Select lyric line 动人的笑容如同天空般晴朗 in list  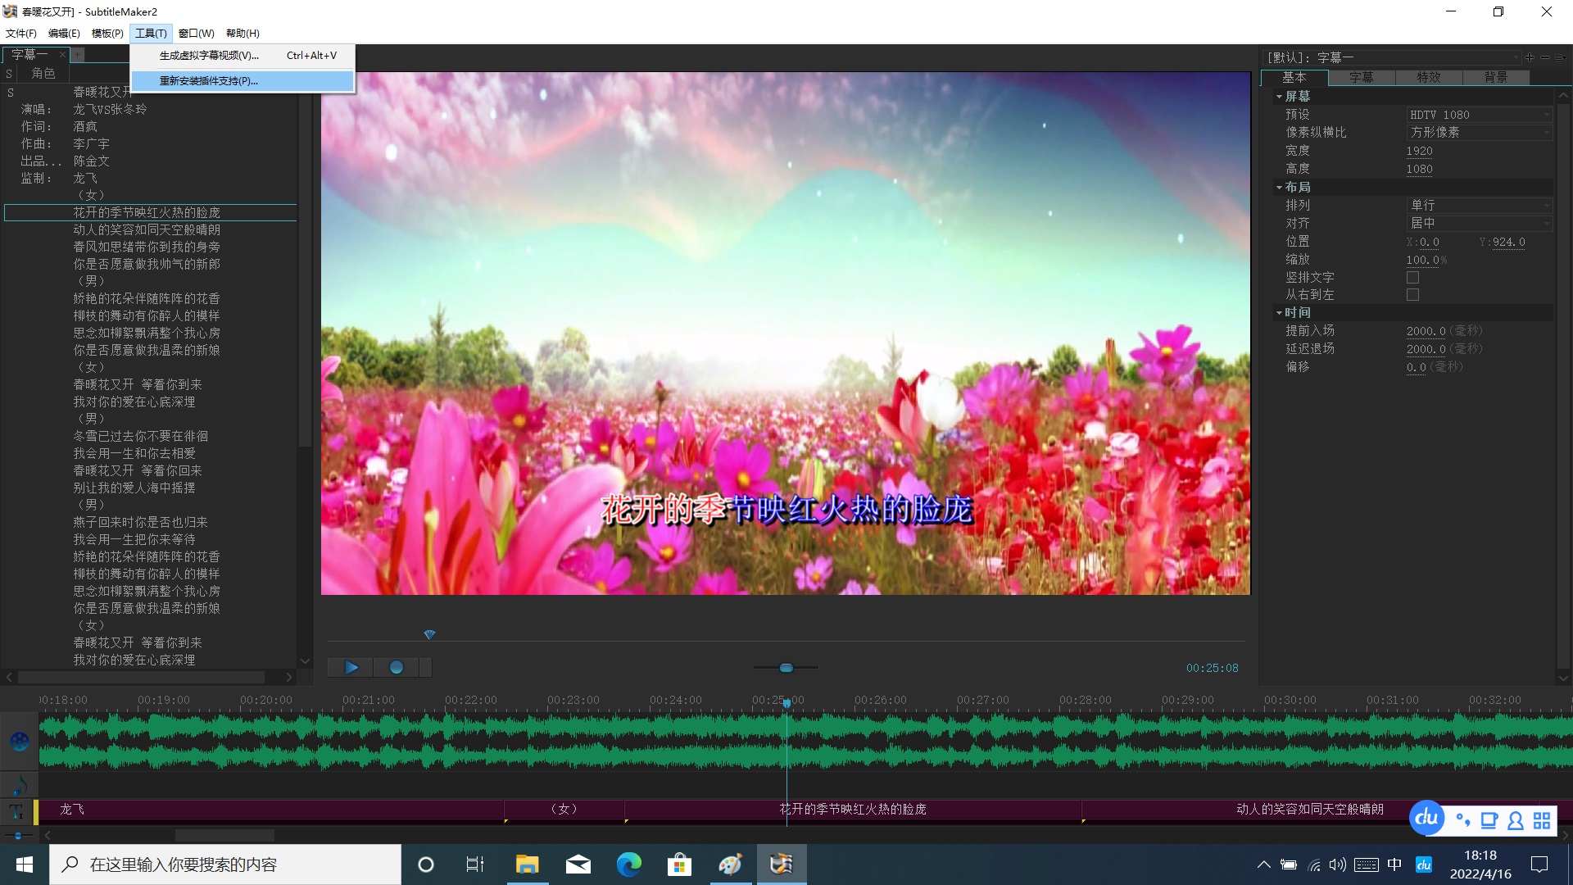[147, 230]
